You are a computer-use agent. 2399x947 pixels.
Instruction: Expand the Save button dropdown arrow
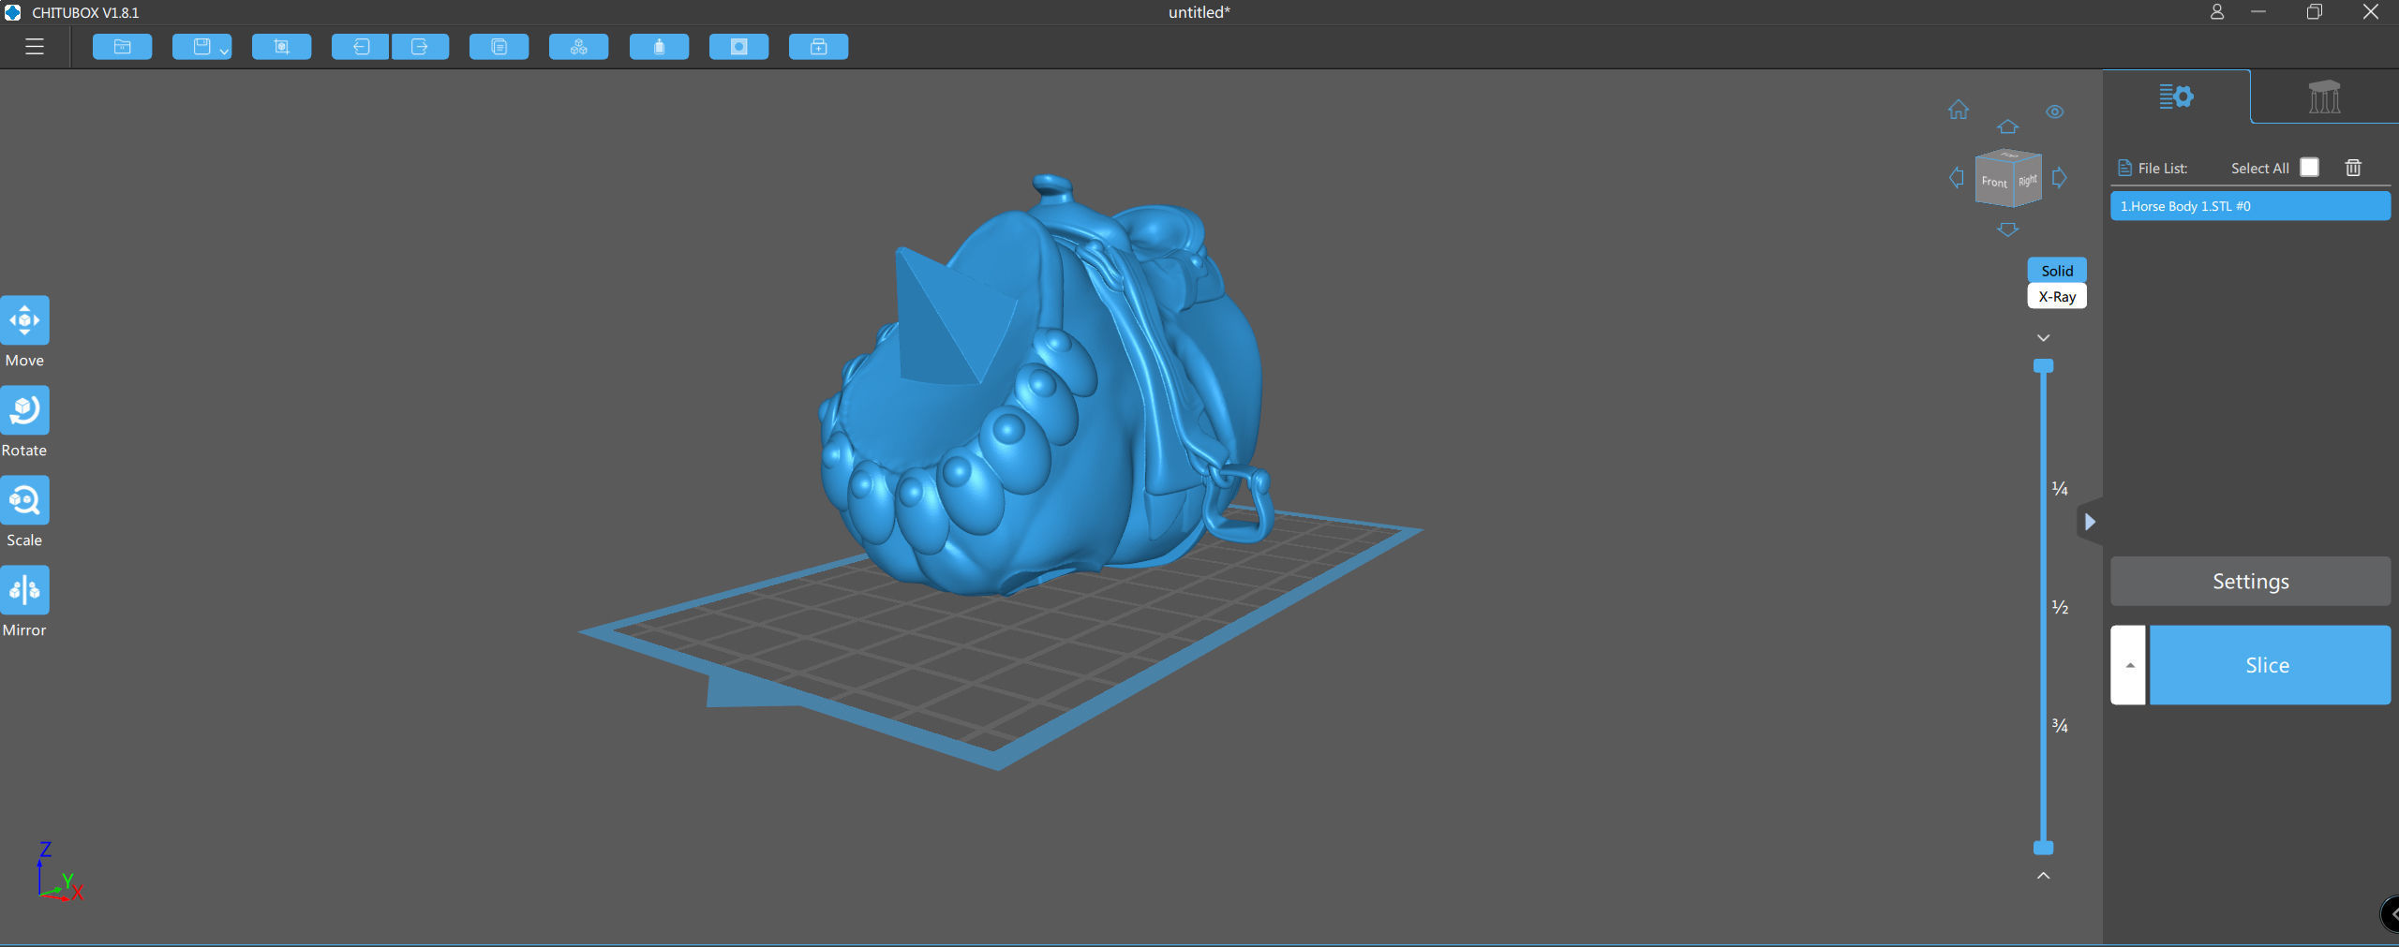pos(224,52)
